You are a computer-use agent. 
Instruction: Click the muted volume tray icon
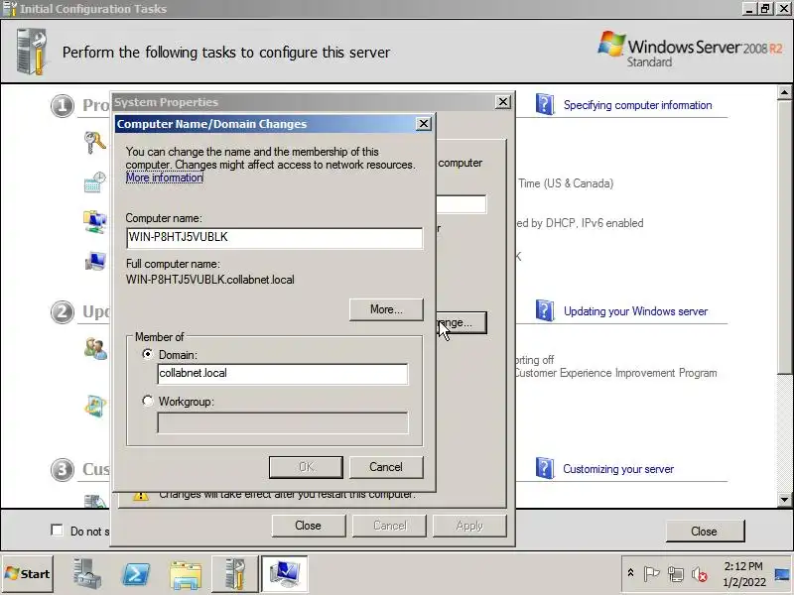(x=700, y=574)
